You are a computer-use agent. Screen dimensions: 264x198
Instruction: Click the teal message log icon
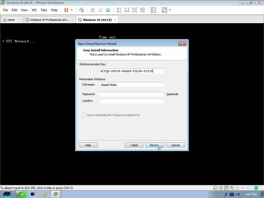click(x=256, y=188)
